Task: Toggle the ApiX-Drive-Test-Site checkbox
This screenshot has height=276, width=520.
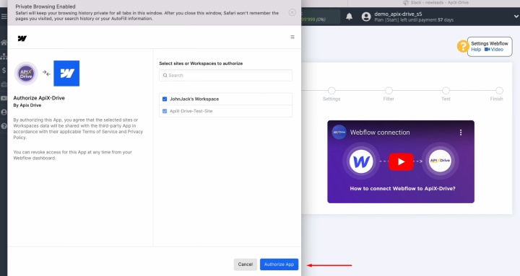Action: [x=165, y=111]
